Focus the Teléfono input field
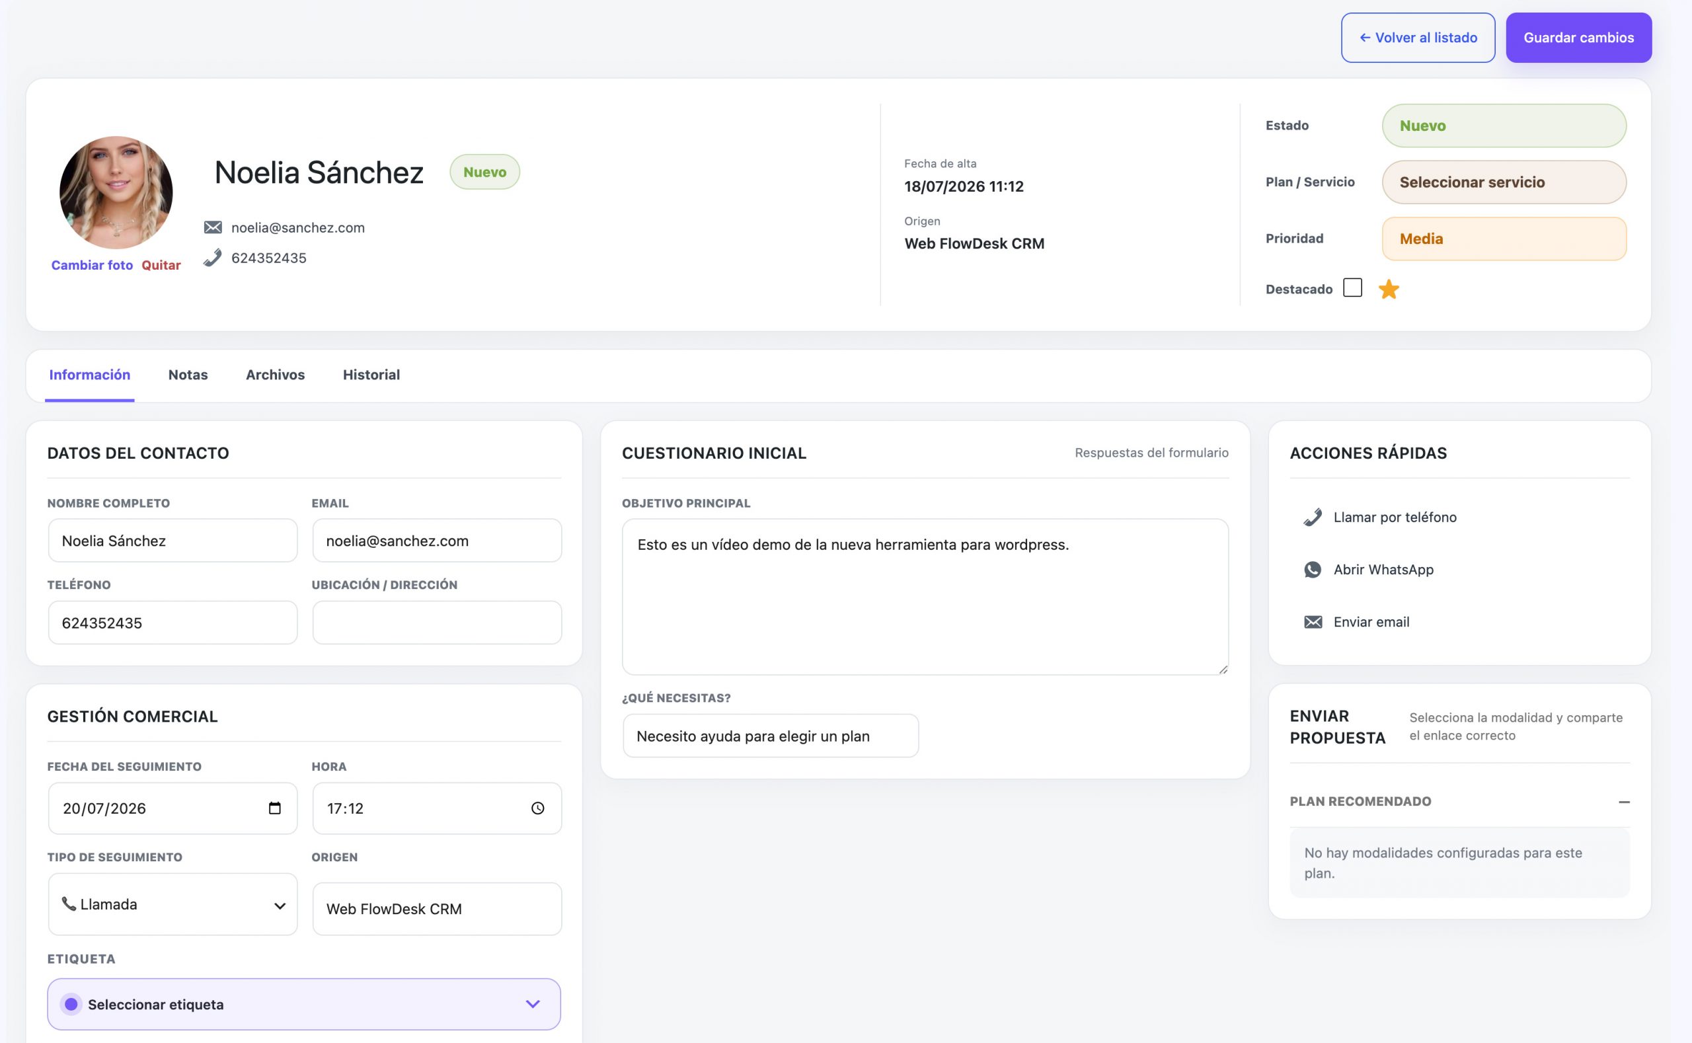 (173, 623)
